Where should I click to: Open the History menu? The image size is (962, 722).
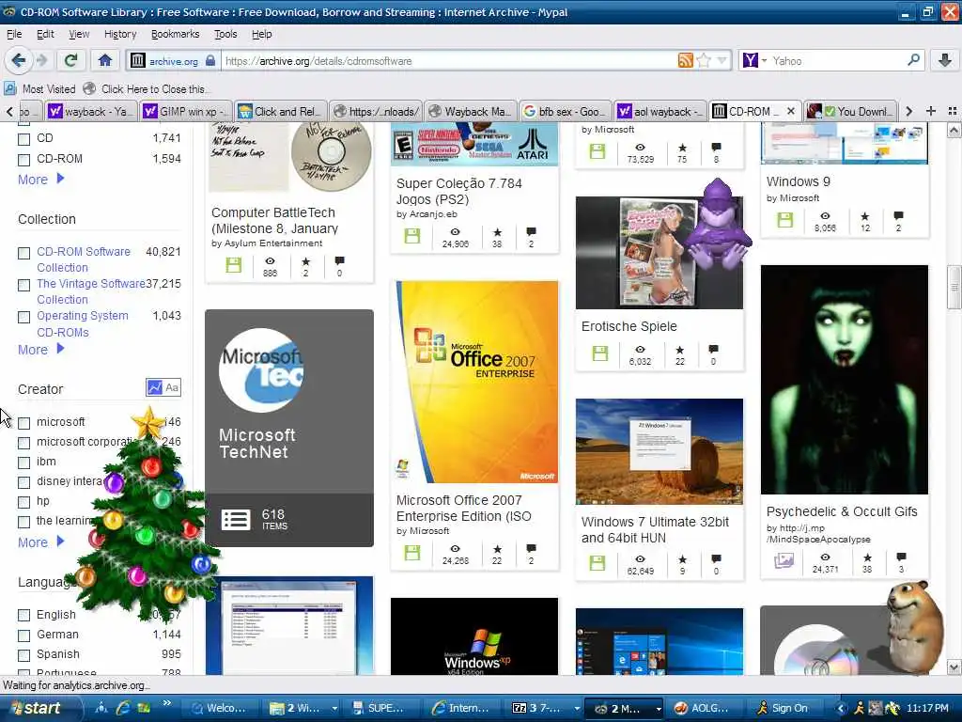(x=120, y=34)
